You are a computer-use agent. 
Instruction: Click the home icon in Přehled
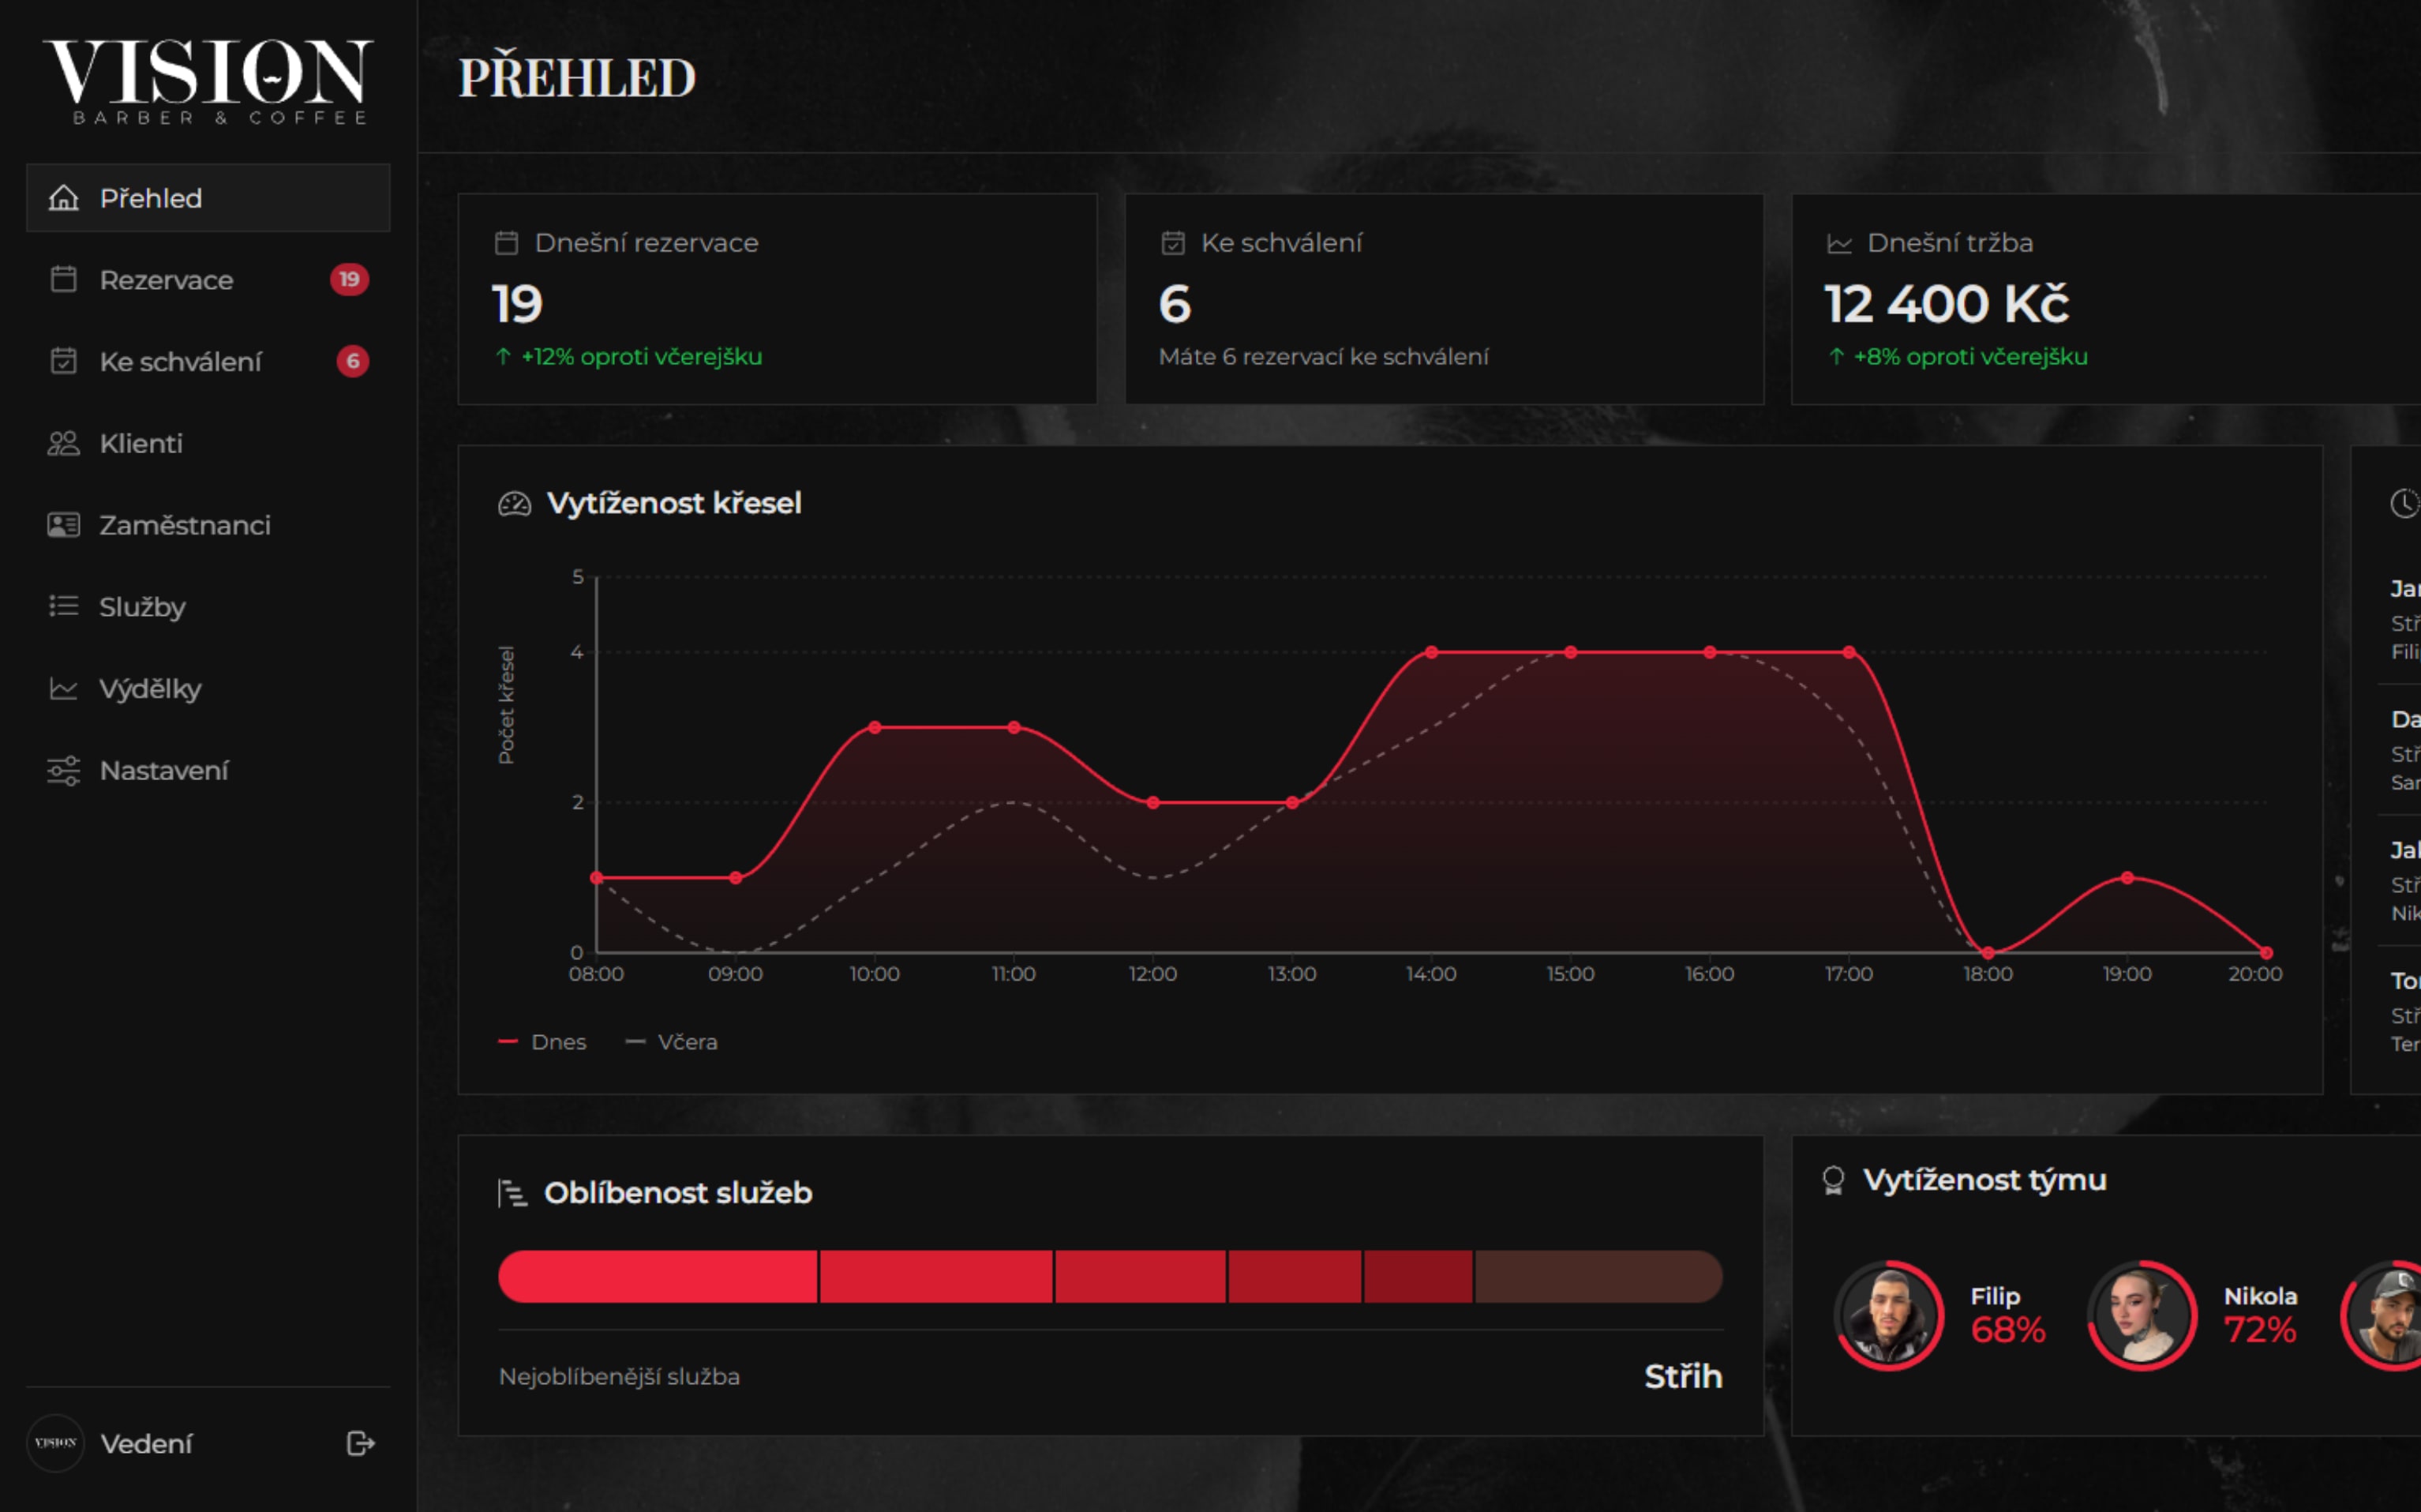(x=64, y=198)
